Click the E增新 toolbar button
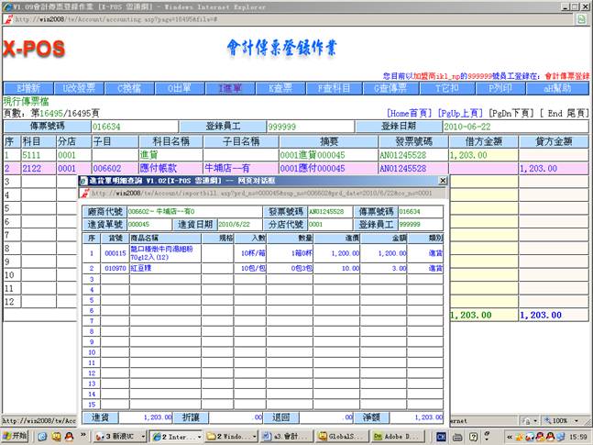Image resolution: width=593 pixels, height=445 pixels. [25, 88]
